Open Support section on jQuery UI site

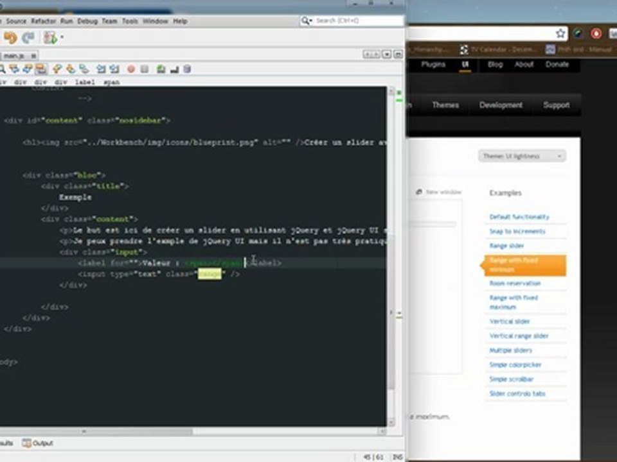[x=557, y=105]
